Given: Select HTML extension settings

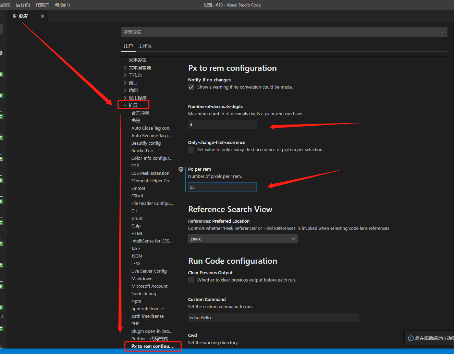Looking at the screenshot, I should pyautogui.click(x=137, y=233).
